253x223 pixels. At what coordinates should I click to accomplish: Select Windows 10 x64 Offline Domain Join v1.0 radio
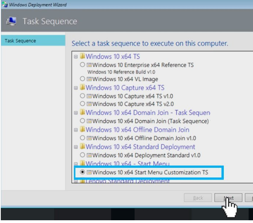click(82, 138)
